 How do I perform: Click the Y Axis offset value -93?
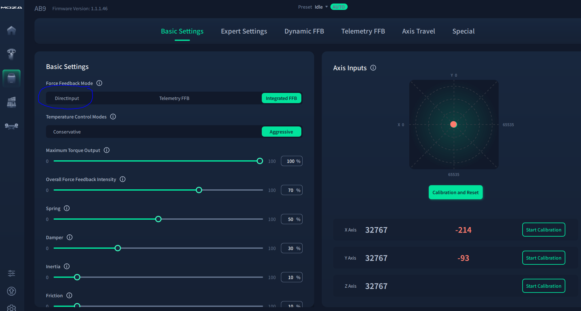[463, 258]
